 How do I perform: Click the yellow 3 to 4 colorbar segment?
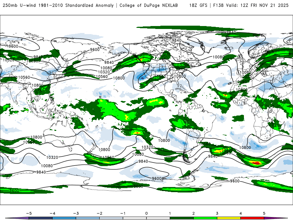click(229, 218)
